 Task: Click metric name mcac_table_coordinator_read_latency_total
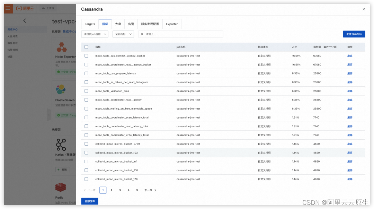coord(122,127)
